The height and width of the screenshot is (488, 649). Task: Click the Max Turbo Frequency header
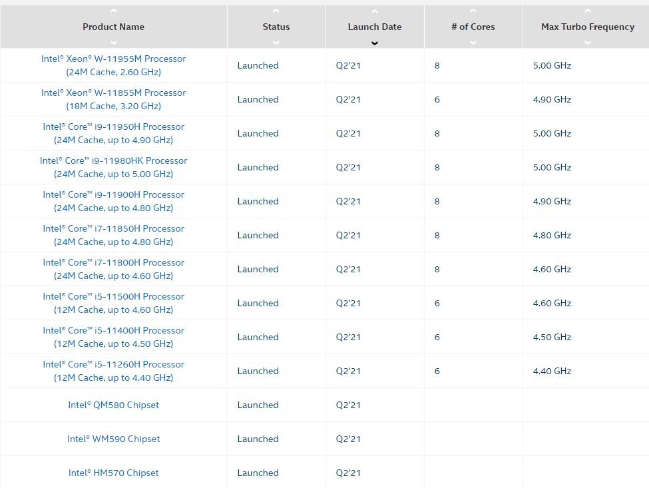[587, 27]
